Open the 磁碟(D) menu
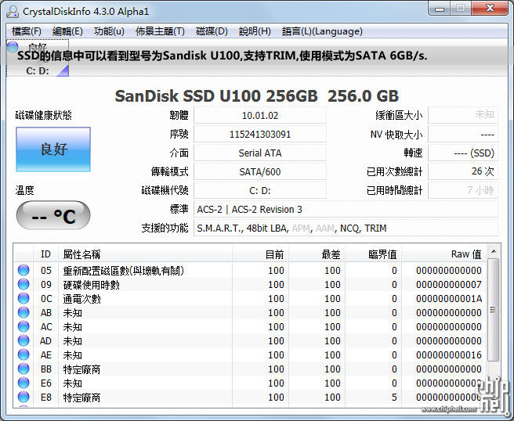Viewport: 514px width, 421px height. pos(212,31)
